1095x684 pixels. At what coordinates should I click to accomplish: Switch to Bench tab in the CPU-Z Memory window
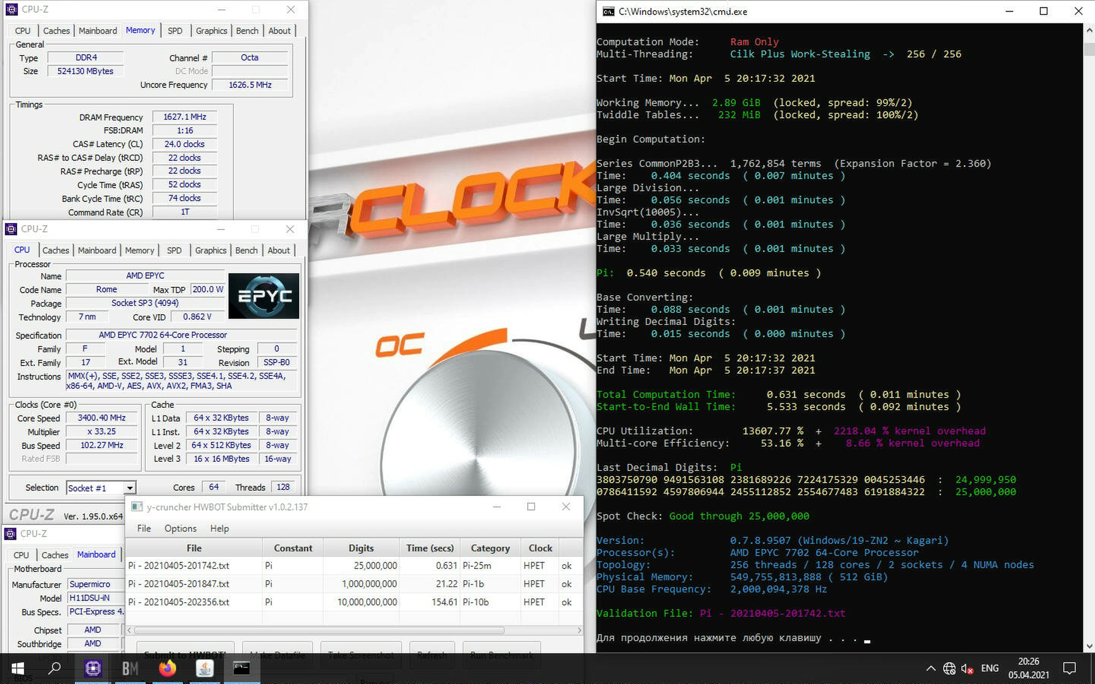247,30
